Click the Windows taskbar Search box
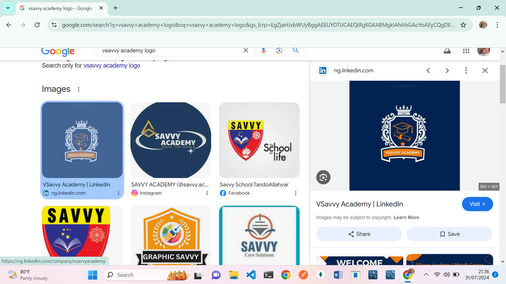Viewport: 506px width, 284px height. coord(146,275)
